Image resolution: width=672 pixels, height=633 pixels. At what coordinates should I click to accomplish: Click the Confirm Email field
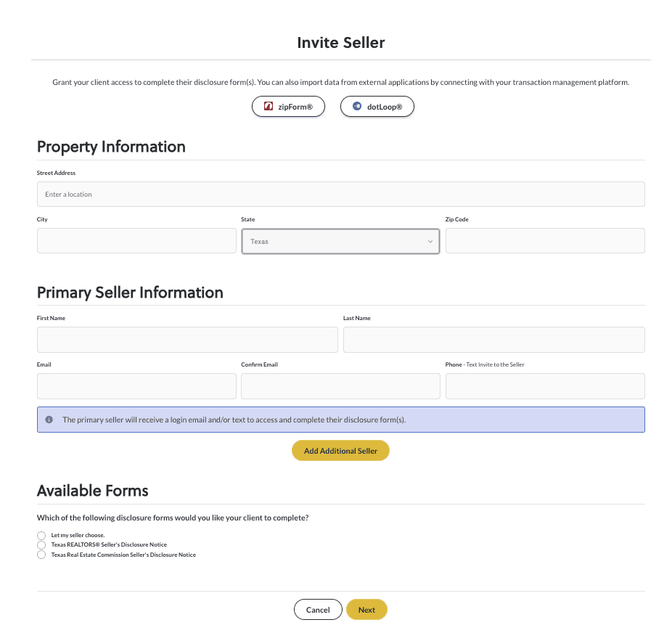point(340,386)
